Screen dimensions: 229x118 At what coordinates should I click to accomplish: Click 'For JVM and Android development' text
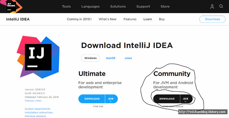(173, 85)
